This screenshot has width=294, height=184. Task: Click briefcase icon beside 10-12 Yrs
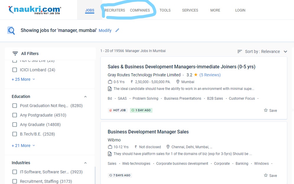(x=110, y=147)
